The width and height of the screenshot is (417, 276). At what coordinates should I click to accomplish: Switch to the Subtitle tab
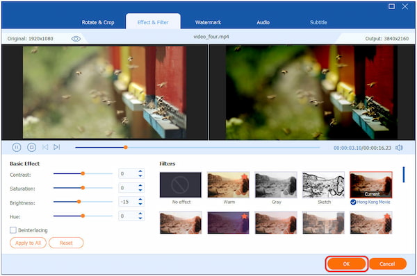tap(318, 22)
